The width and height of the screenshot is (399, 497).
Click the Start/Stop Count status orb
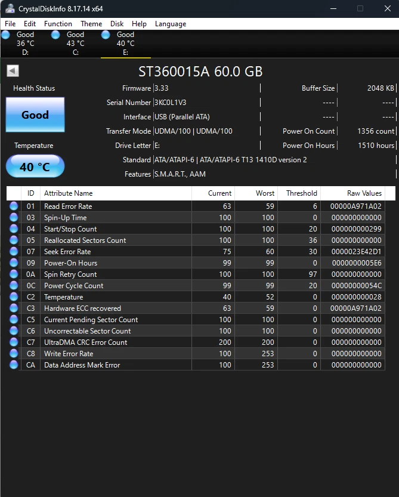point(14,229)
